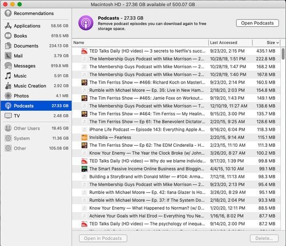Click TED Talks Netflix episode artwork icon
The width and height of the screenshot is (286, 246).
[84, 51]
